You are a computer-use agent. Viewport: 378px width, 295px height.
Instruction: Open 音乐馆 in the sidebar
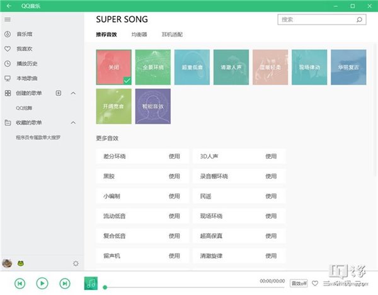25,34
